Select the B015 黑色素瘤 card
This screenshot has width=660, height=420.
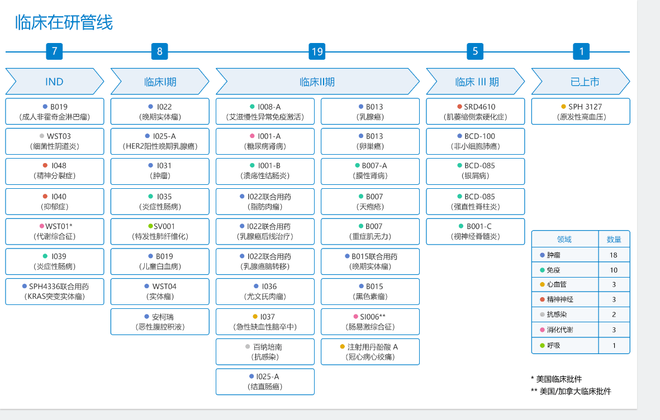point(371,292)
